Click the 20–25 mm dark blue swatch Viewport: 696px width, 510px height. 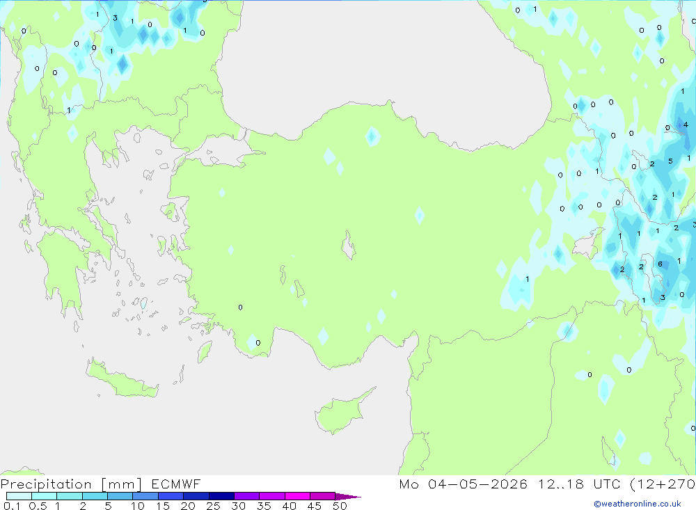[x=196, y=496]
